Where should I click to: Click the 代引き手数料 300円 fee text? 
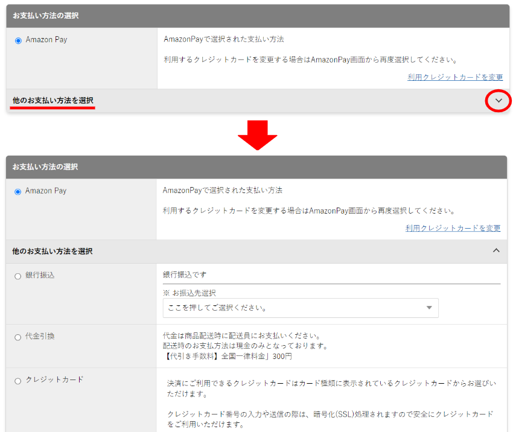tap(228, 357)
